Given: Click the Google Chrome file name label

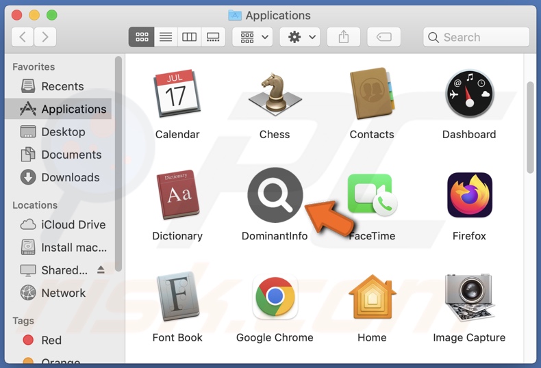Looking at the screenshot, I should pyautogui.click(x=275, y=338).
